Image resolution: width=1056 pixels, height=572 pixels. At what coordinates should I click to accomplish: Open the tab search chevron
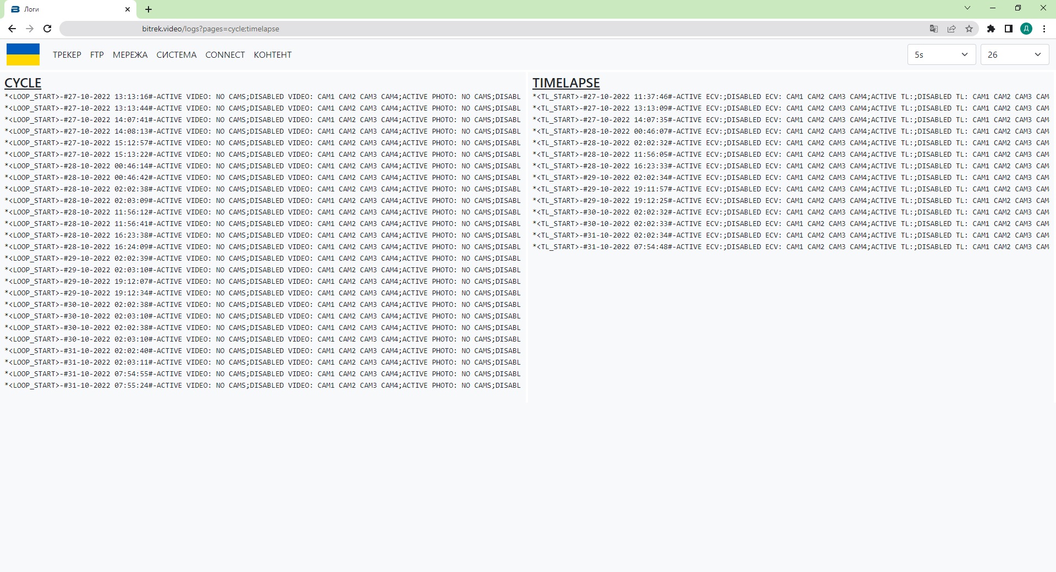[967, 8]
